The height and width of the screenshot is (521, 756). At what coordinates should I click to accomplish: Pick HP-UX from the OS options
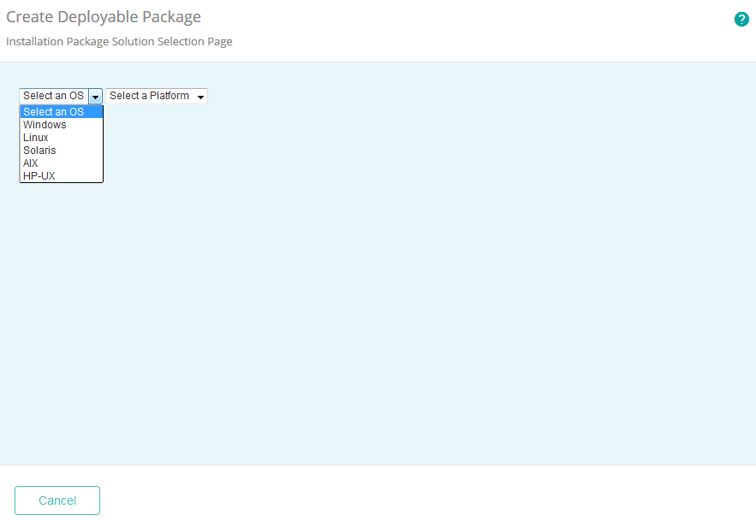click(x=39, y=176)
